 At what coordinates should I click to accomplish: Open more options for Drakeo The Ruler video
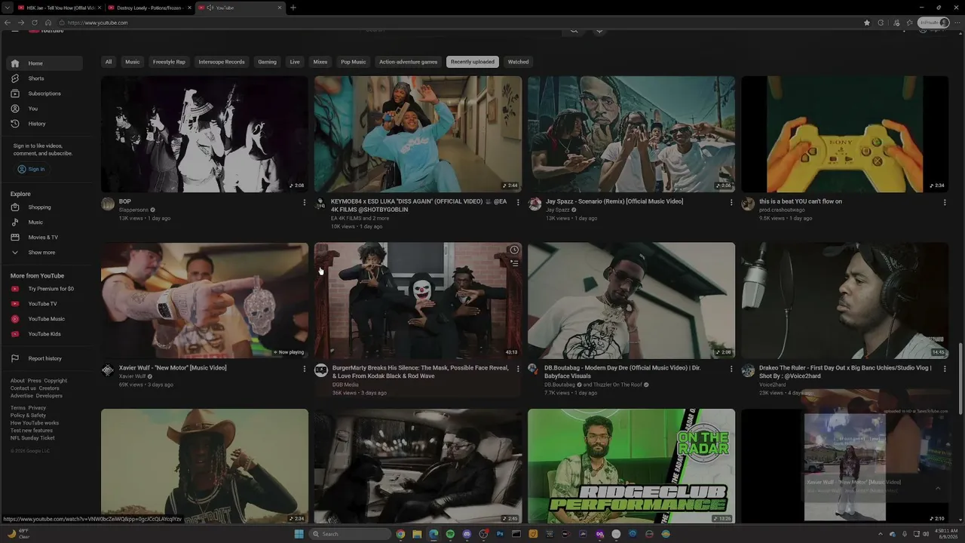pyautogui.click(x=945, y=369)
